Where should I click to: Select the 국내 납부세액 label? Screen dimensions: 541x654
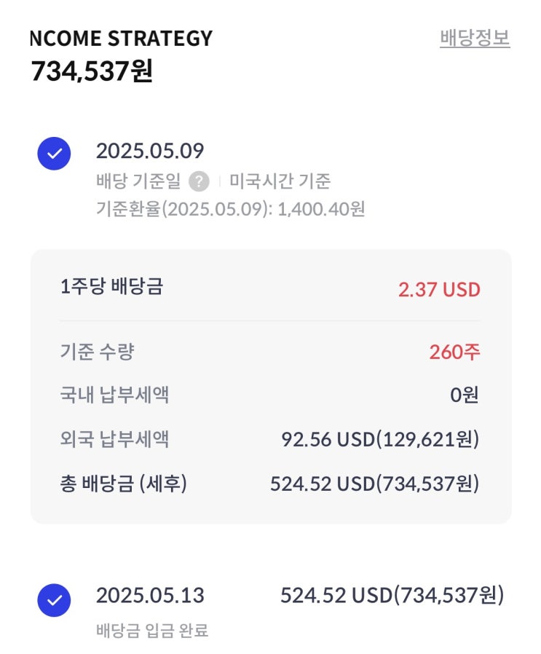coord(114,395)
